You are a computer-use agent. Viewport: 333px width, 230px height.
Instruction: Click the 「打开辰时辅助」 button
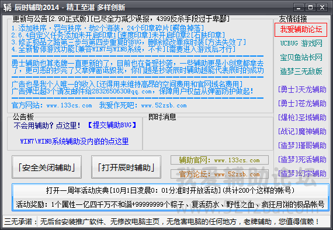pyautogui.click(x=126, y=167)
